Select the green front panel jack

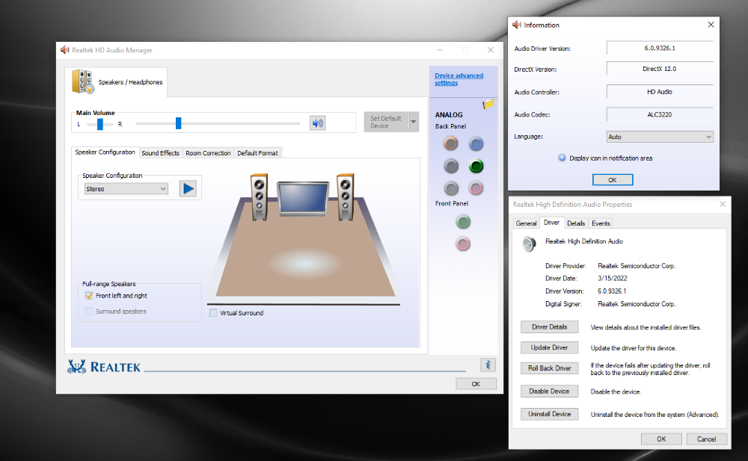[463, 221]
